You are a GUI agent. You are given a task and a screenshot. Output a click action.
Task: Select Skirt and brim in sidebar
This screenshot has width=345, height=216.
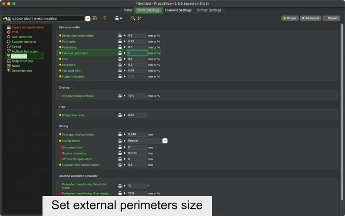[22, 37]
